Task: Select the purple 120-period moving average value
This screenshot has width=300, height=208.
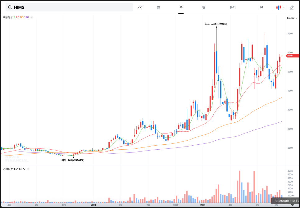Action: 27,17
